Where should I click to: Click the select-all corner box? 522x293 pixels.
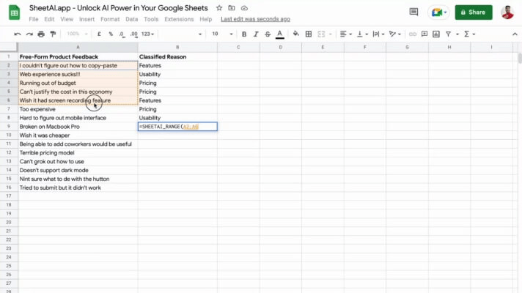pyautogui.click(x=9, y=47)
